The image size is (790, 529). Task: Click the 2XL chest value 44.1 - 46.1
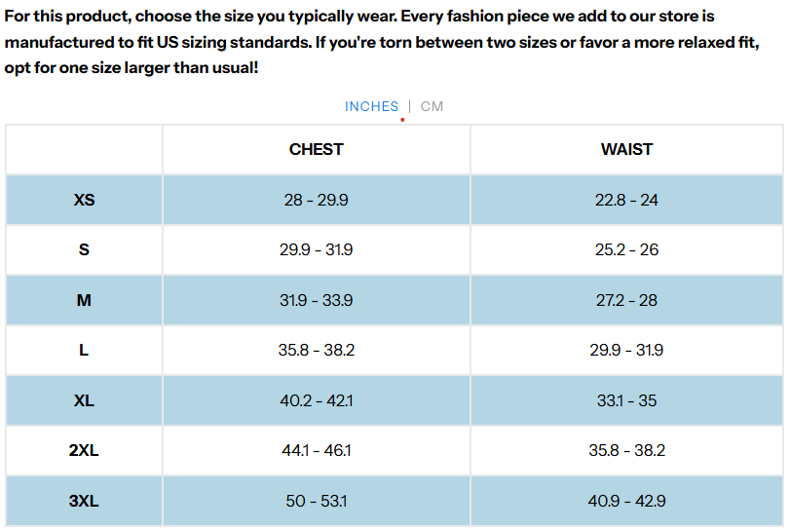tap(317, 450)
